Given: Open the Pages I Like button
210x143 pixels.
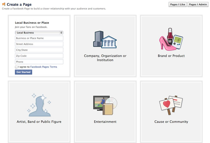Looking at the screenshot, I should (x=178, y=4).
